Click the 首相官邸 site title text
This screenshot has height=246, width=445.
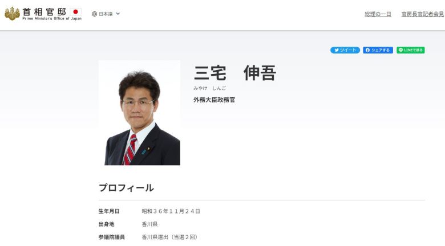[x=44, y=11]
